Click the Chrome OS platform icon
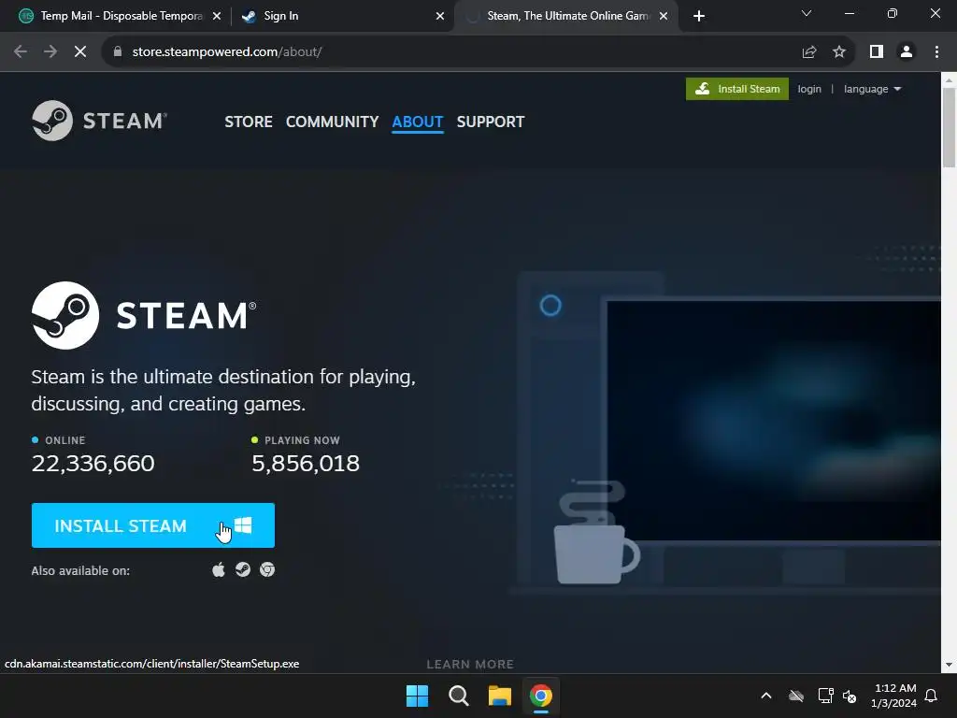Screen dimensions: 957x718 pos(267,569)
